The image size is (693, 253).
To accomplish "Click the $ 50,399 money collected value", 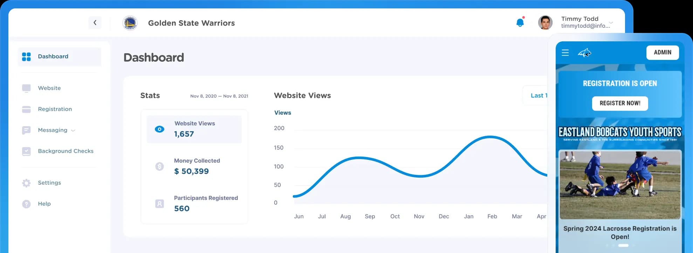I will coord(191,171).
